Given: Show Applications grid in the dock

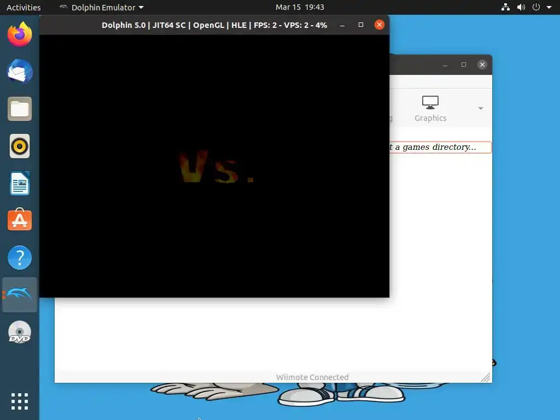Looking at the screenshot, I should tap(20, 401).
